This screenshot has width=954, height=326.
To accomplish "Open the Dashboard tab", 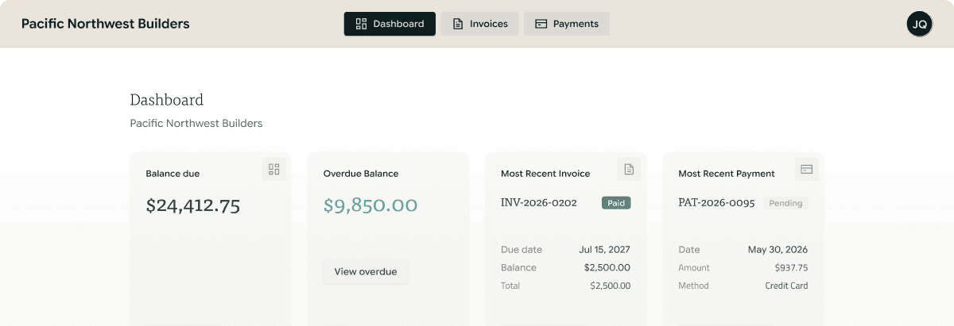I will (x=390, y=24).
